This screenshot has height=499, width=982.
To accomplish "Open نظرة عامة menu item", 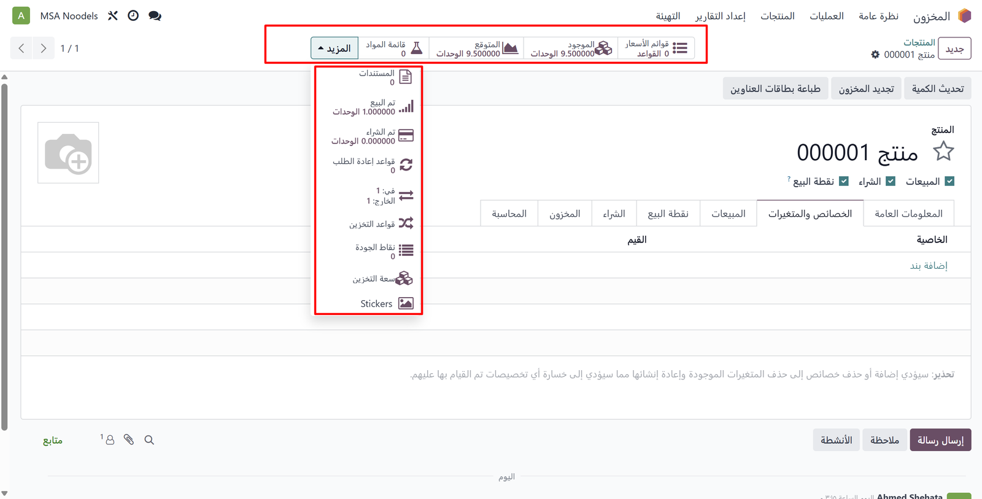I will pyautogui.click(x=878, y=16).
